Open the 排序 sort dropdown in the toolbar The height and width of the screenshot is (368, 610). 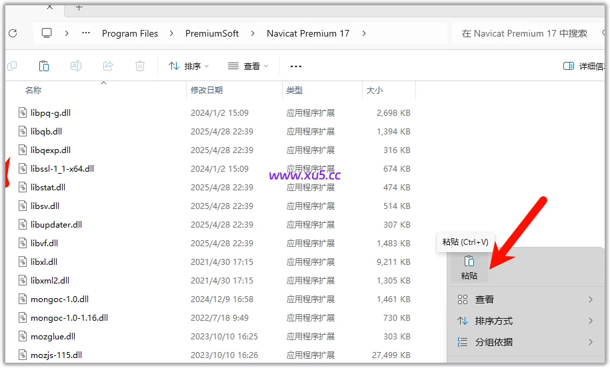(x=189, y=66)
